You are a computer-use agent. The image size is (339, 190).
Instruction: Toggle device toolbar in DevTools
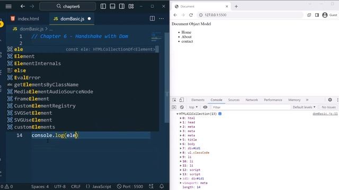click(x=182, y=100)
